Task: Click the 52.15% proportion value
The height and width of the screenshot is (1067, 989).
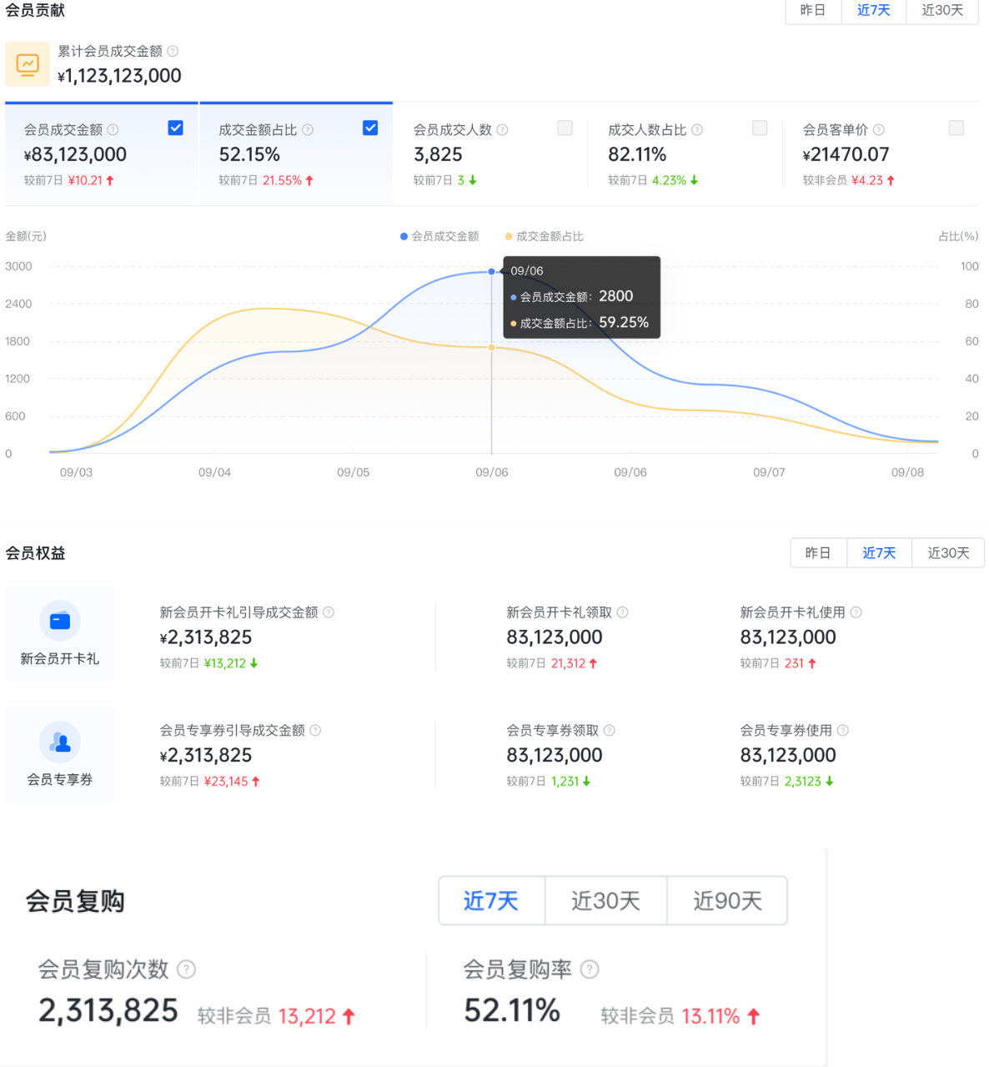Action: coord(249,154)
